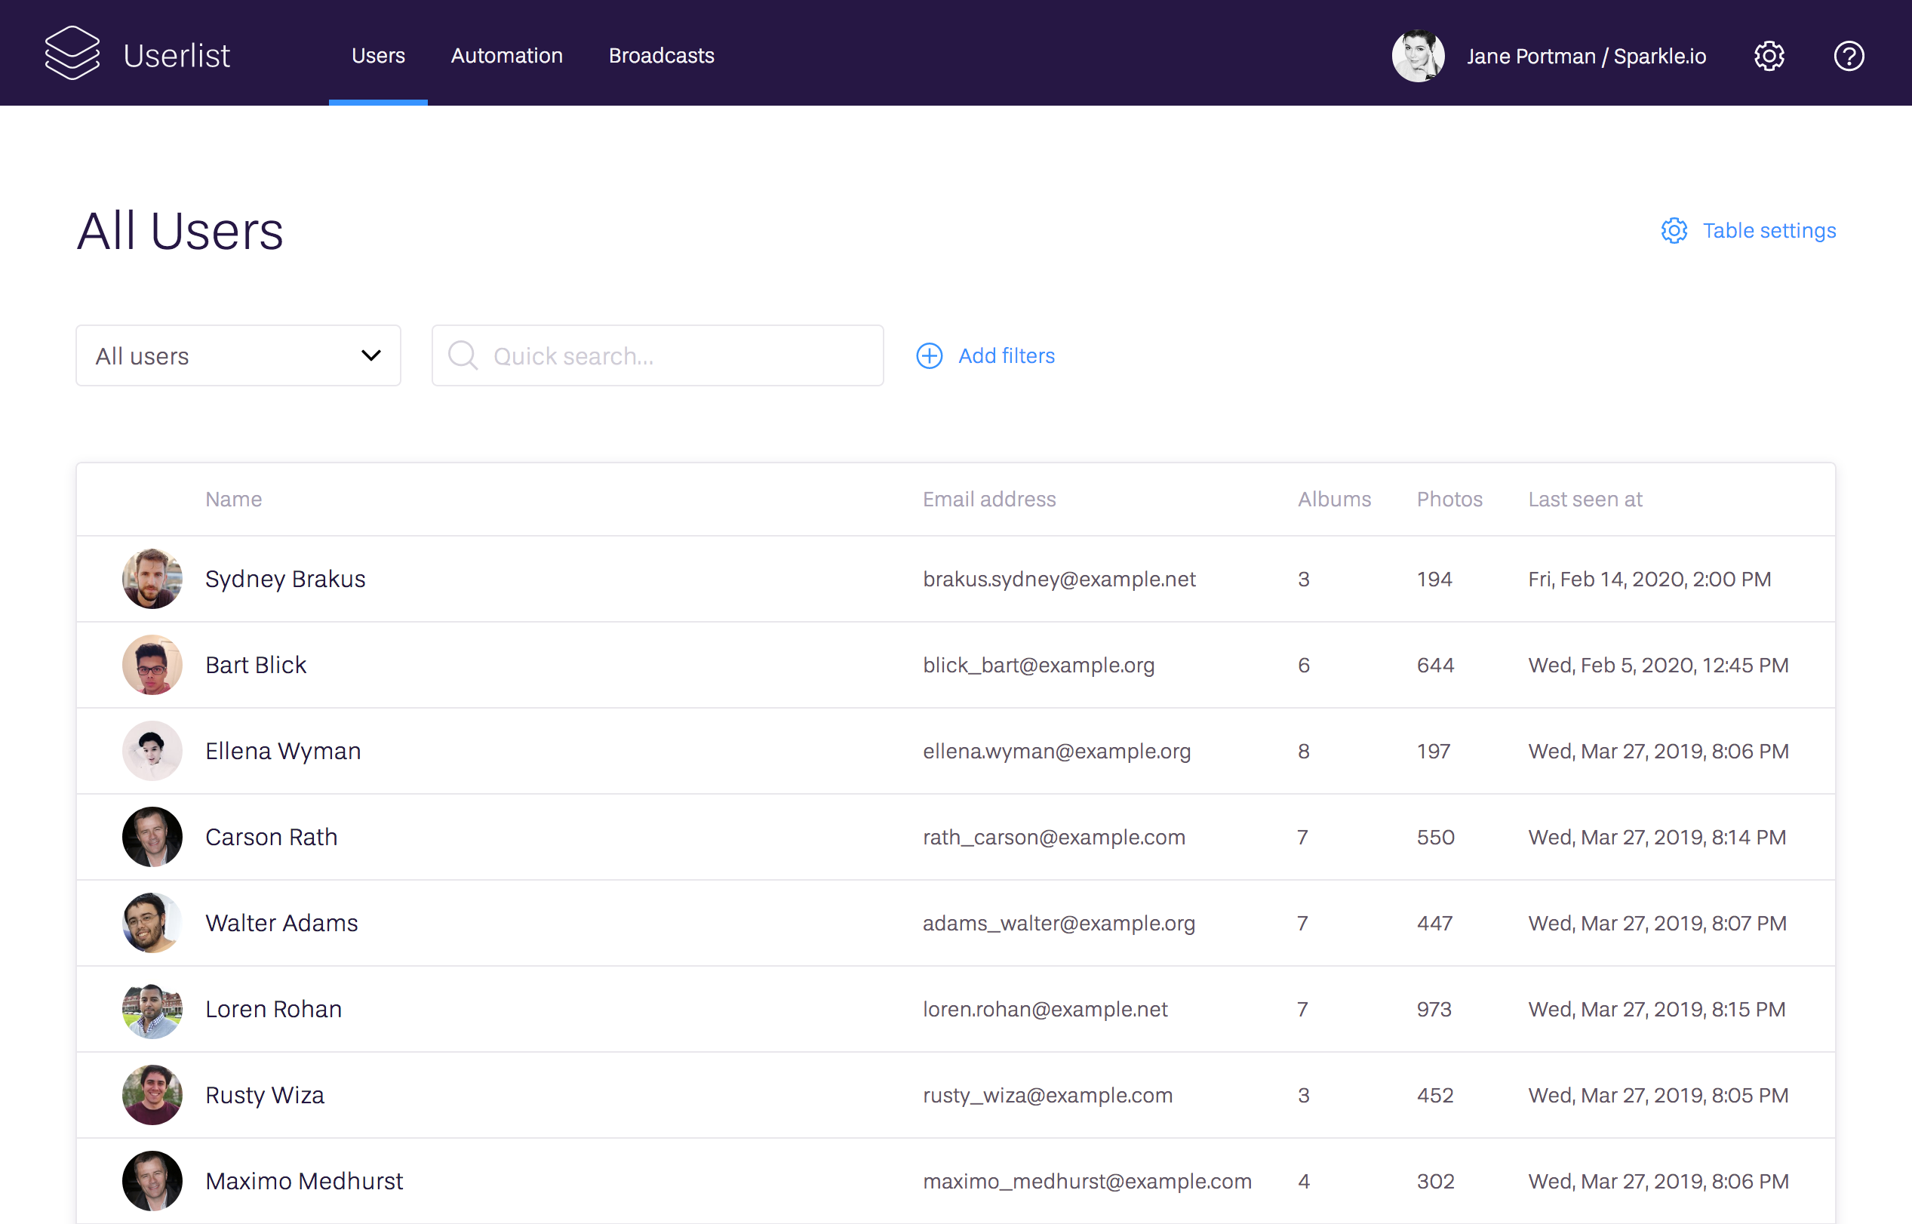Click the magnifier icon in search box
The width and height of the screenshot is (1912, 1224).
tap(463, 355)
